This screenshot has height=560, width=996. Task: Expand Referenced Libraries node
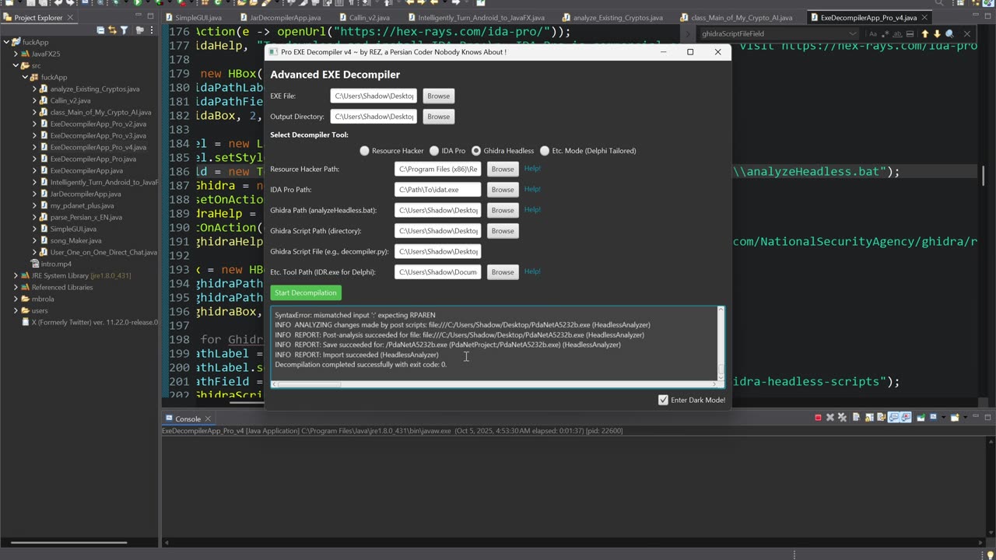click(16, 287)
